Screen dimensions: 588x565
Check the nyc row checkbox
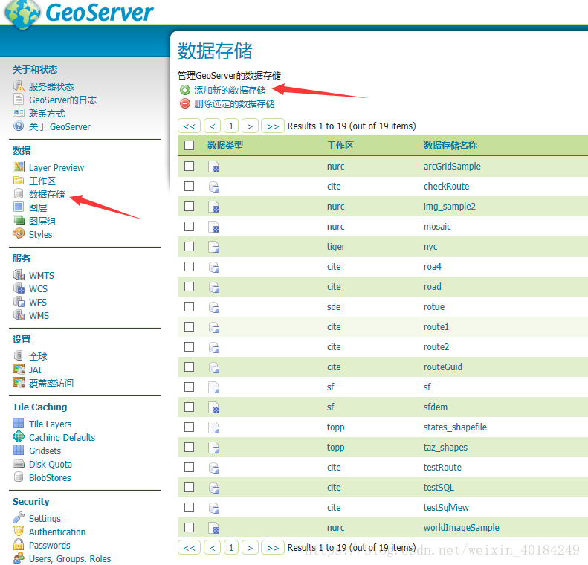tap(190, 246)
